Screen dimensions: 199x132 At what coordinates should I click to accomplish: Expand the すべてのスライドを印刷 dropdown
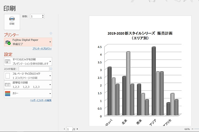pyautogui.click(x=50, y=61)
